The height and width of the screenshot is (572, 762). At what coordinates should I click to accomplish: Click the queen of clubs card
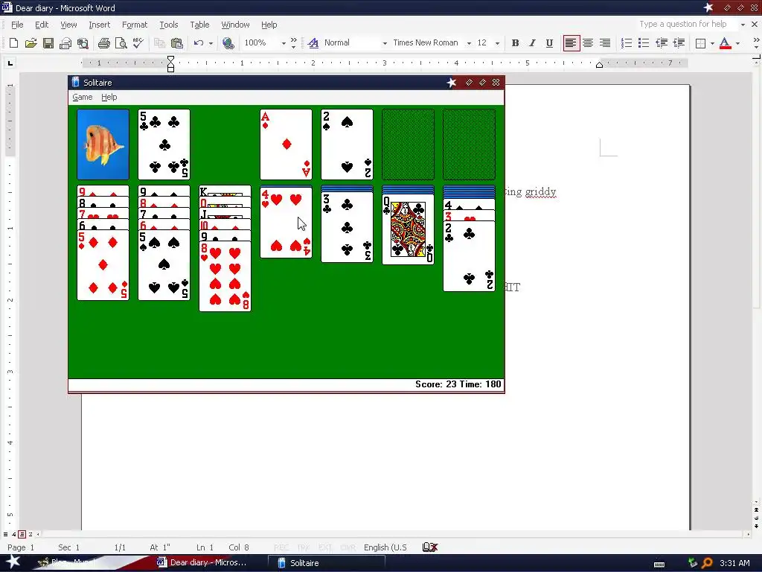(x=409, y=229)
